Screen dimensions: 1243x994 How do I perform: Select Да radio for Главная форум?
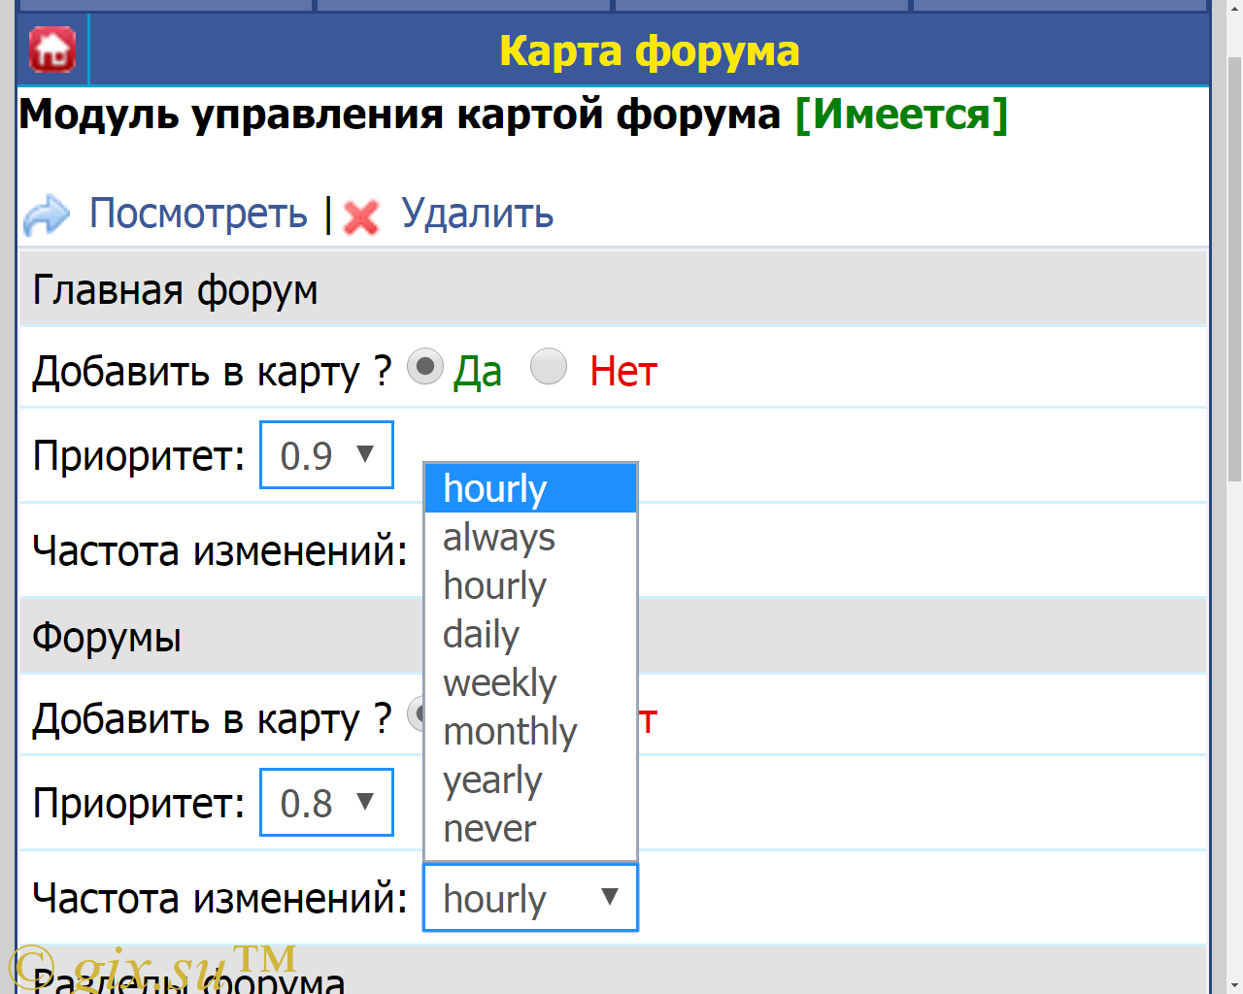click(x=424, y=367)
